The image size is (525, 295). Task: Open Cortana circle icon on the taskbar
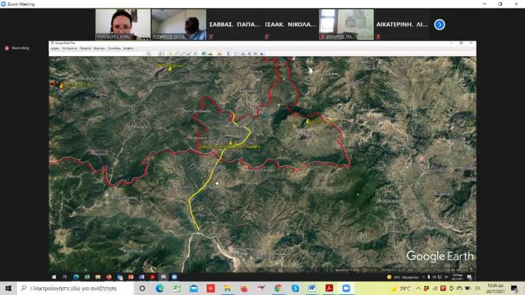click(142, 288)
